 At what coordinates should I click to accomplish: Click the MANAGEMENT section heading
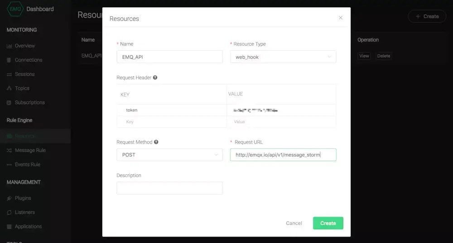click(24, 182)
